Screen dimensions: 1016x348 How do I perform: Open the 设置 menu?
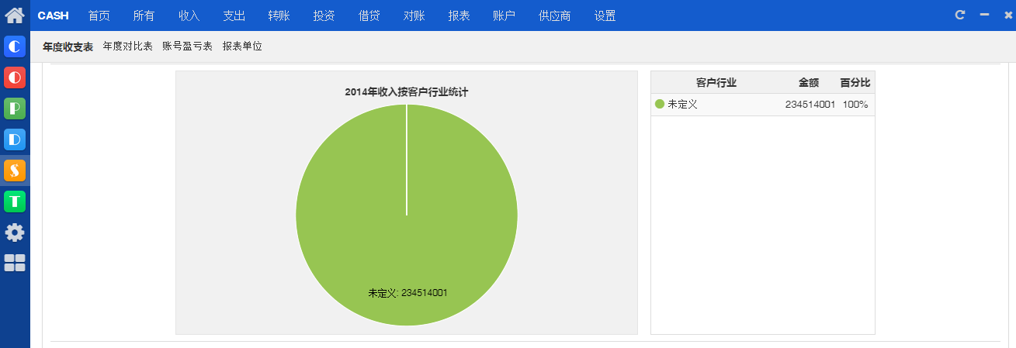(x=605, y=16)
